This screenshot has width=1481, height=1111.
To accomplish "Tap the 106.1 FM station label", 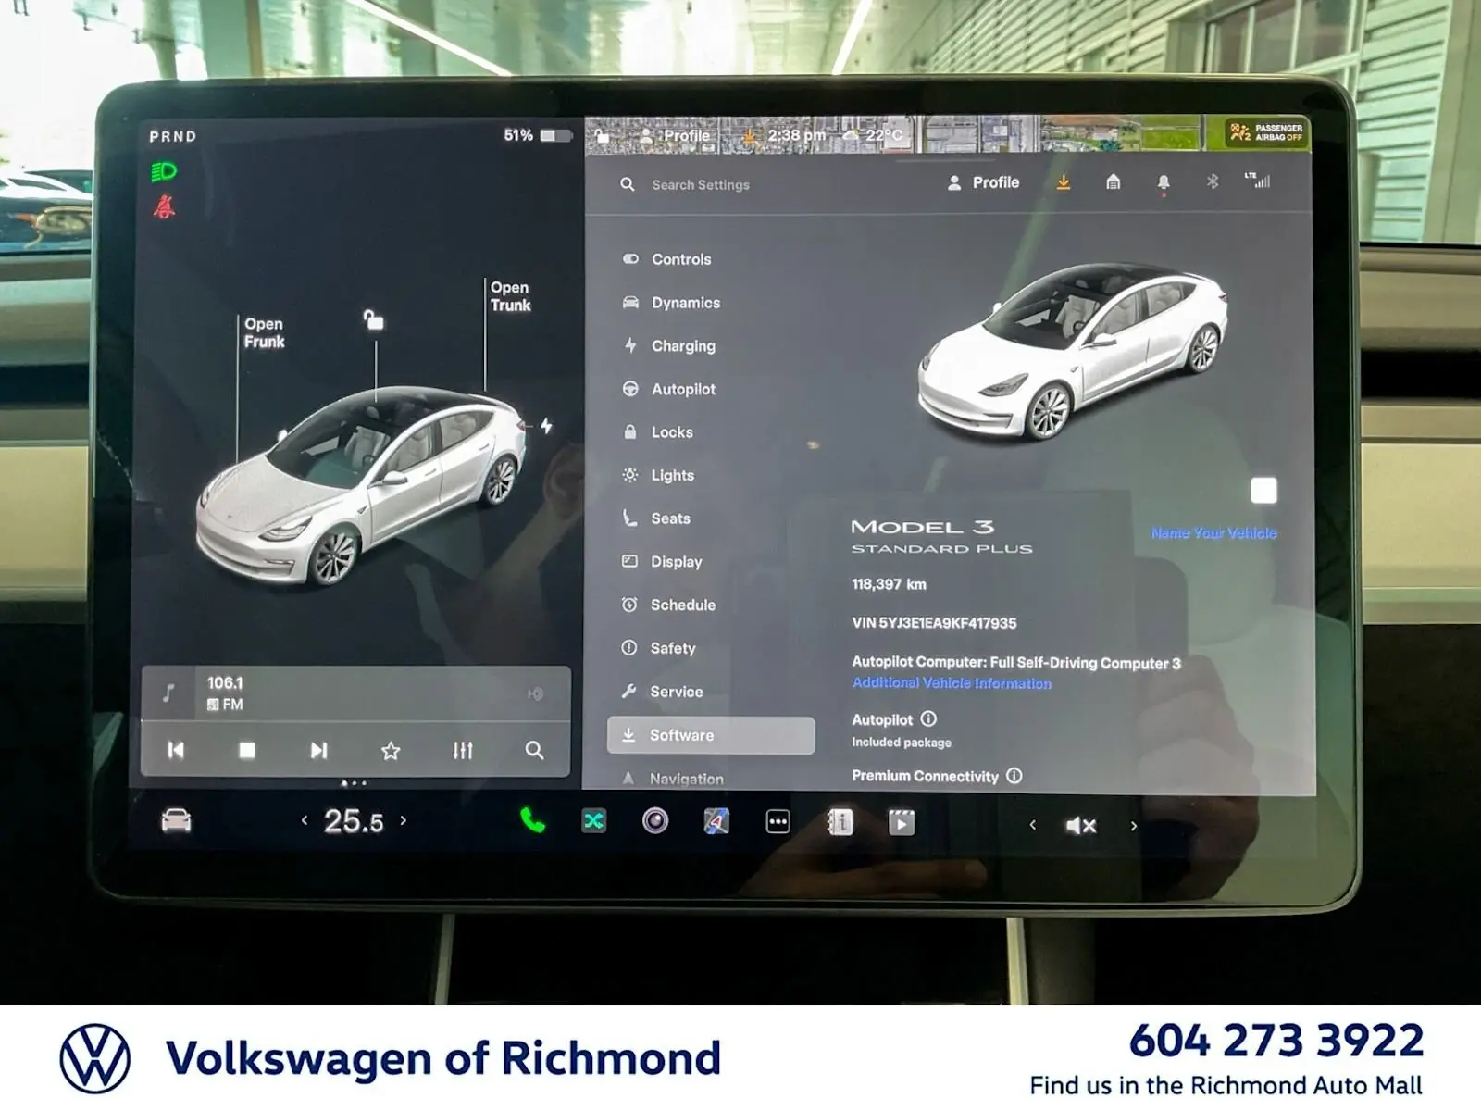I will pos(225,693).
